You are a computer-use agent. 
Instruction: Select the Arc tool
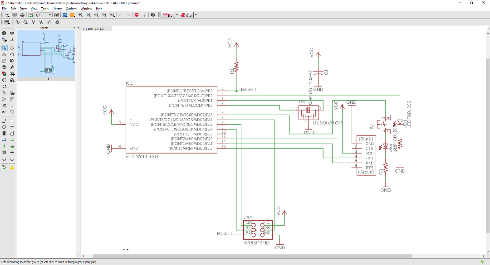point(12,127)
